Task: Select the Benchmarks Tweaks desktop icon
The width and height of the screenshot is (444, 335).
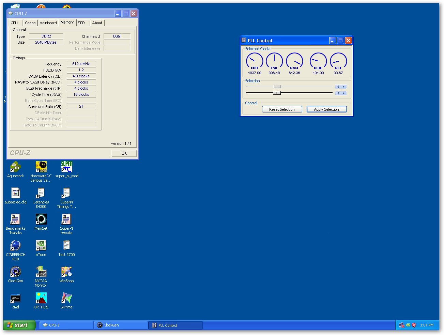Action: point(16,219)
